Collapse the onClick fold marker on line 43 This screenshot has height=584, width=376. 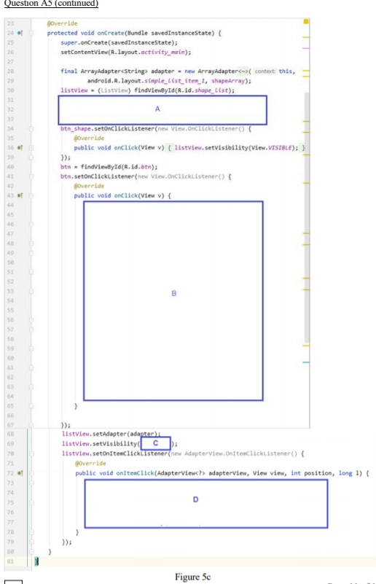[31, 195]
